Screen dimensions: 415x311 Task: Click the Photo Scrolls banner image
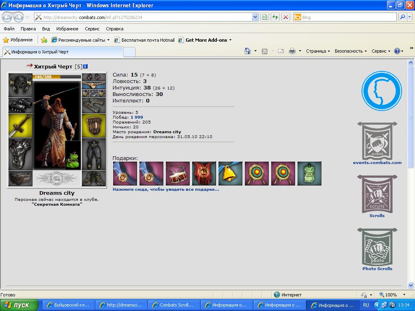click(x=377, y=247)
